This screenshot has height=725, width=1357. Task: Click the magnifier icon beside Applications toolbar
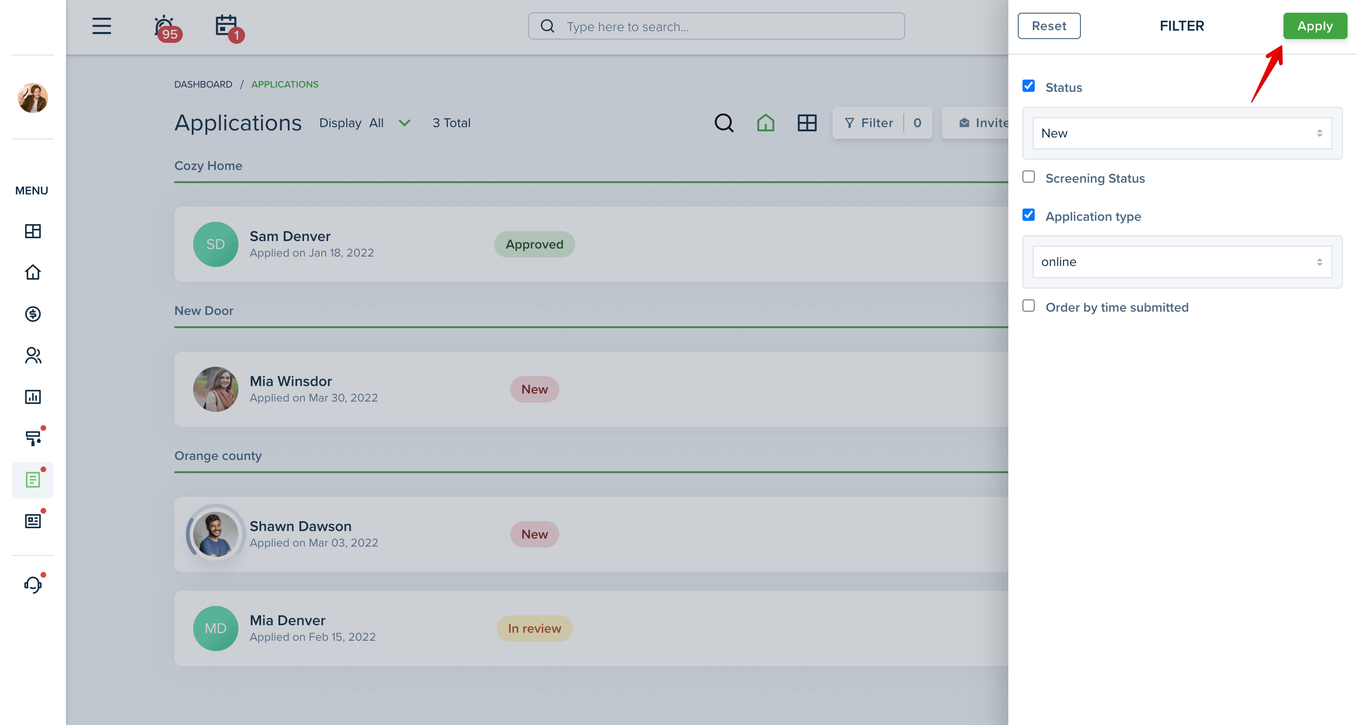pos(724,123)
